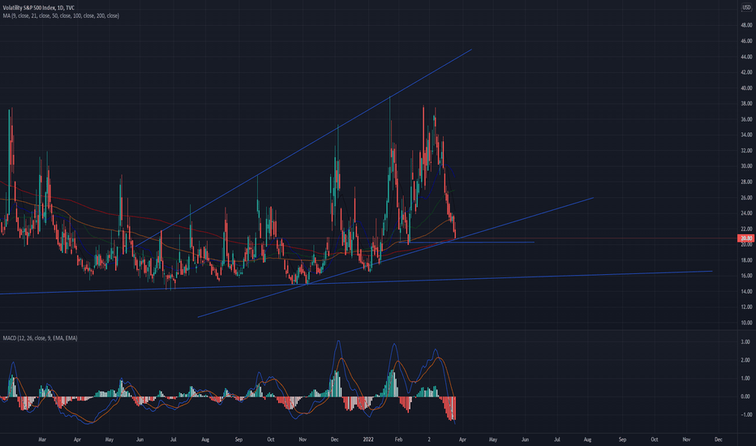
Task: Click the 48.00 price axis label
Action: point(746,25)
